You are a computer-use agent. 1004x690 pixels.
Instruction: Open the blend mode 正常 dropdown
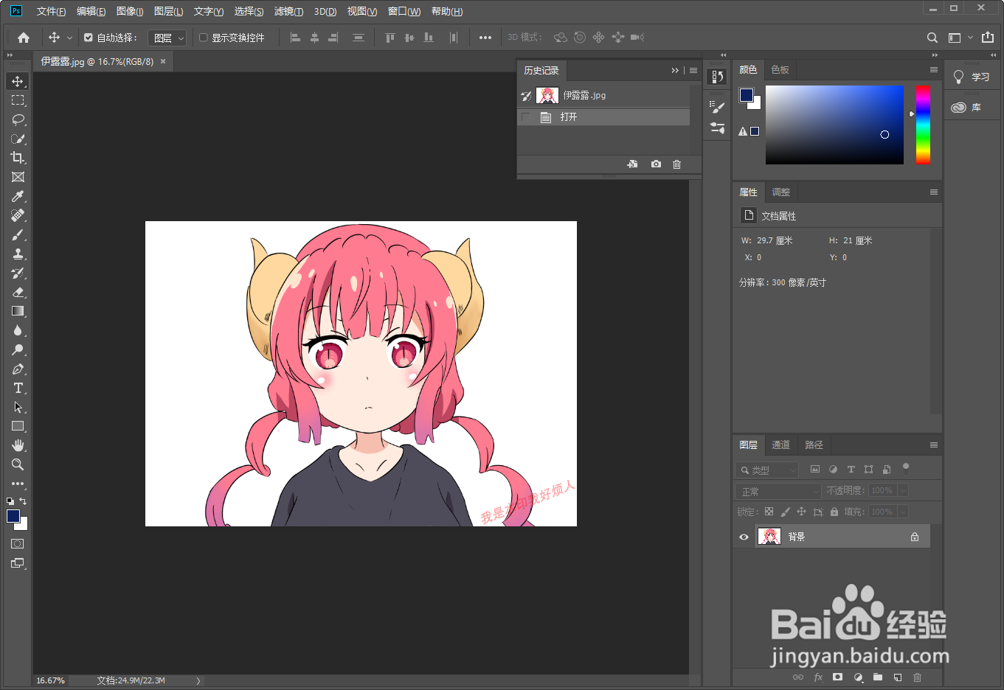click(x=778, y=491)
